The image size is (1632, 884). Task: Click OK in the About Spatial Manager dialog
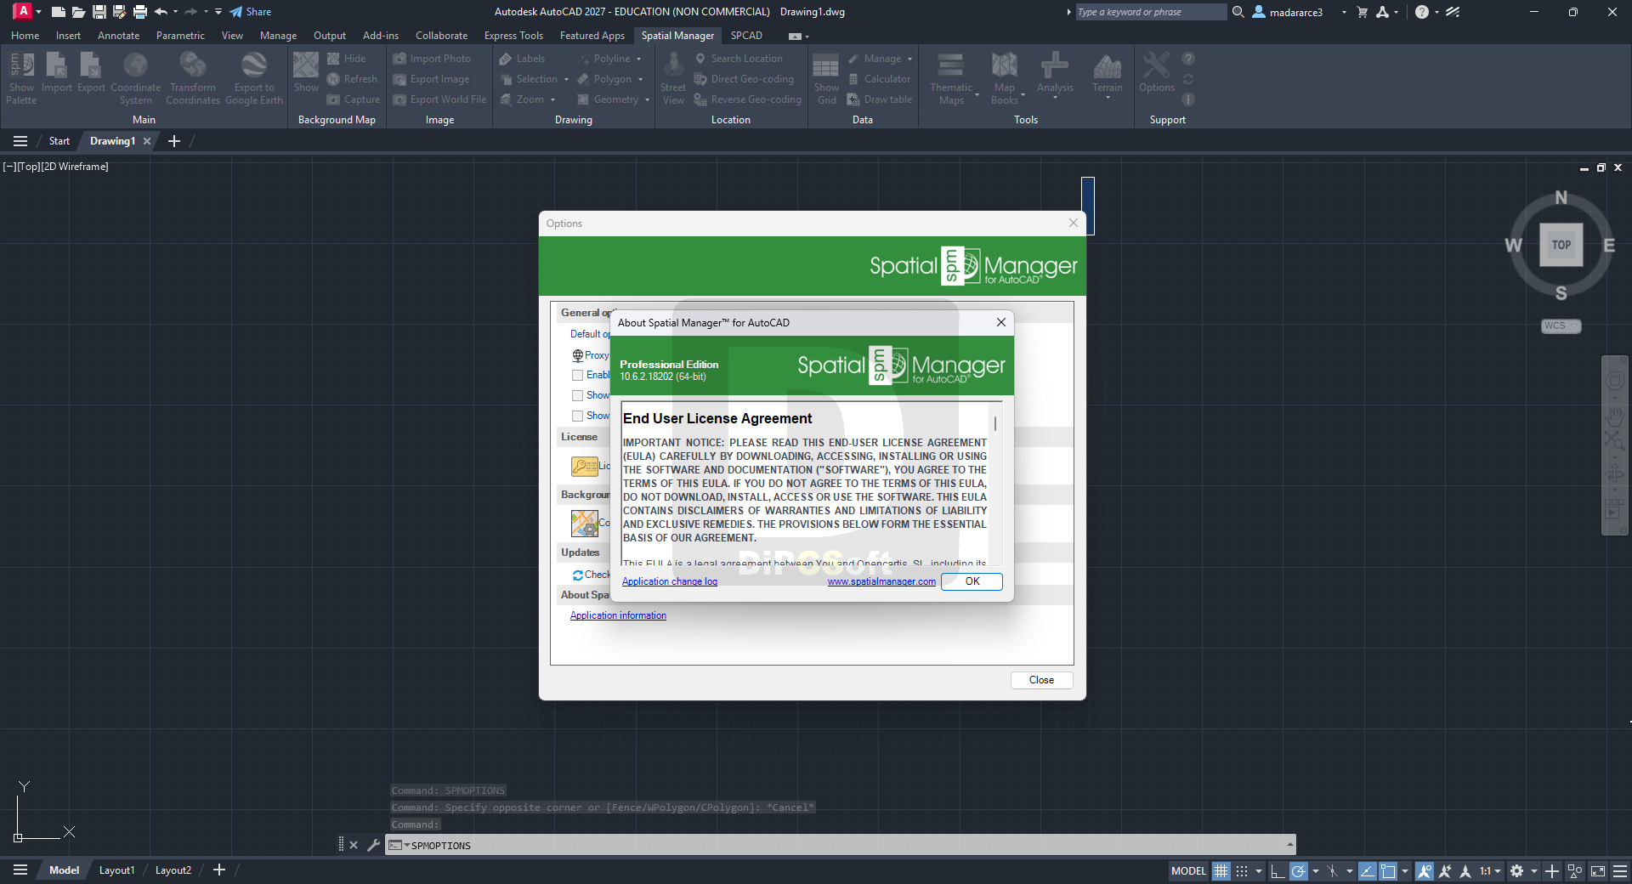pos(972,581)
